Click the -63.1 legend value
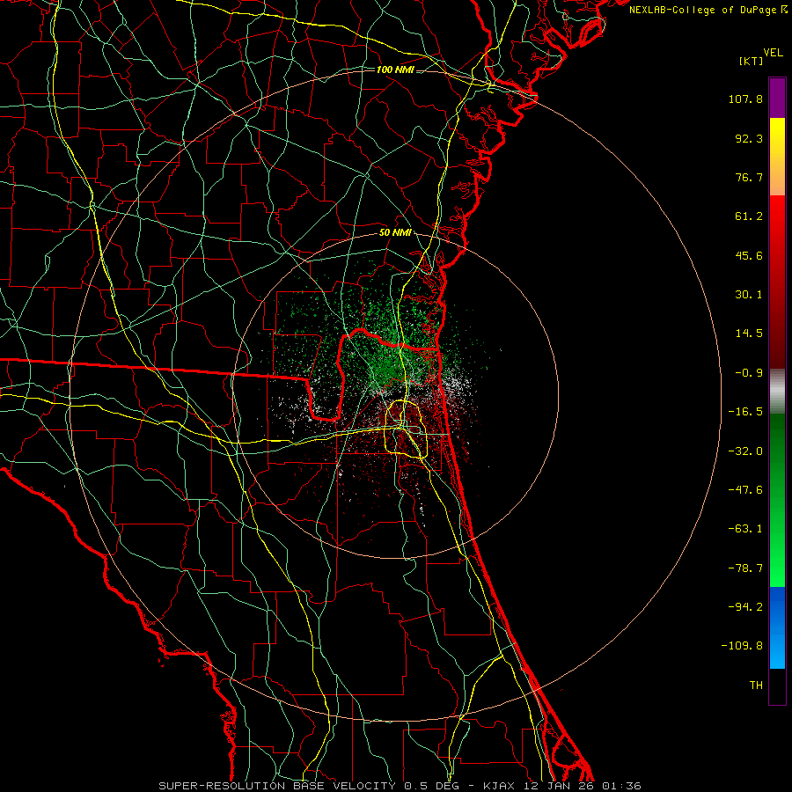Viewport: 792px width, 792px height. (x=745, y=529)
